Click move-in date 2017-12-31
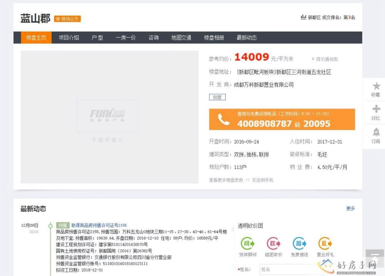This screenshot has width=385, height=276. tap(330, 142)
